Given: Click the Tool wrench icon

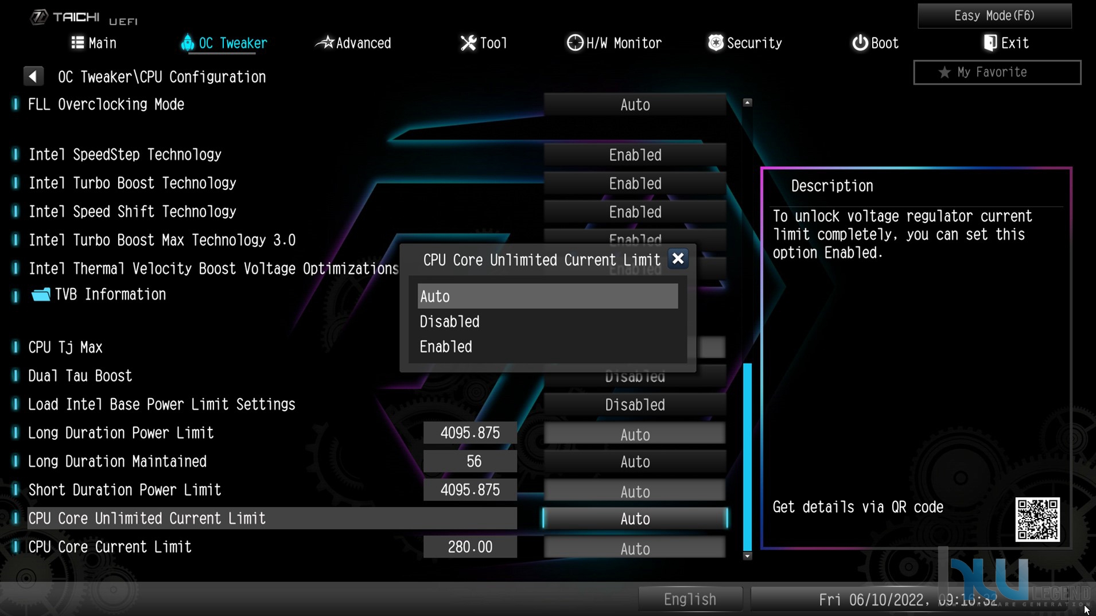Looking at the screenshot, I should click(x=468, y=43).
